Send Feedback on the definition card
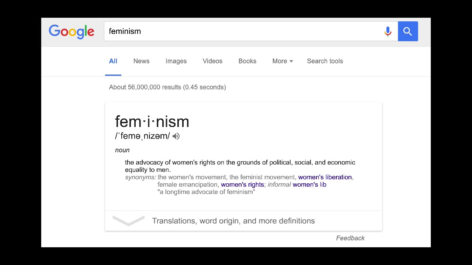 coord(350,238)
